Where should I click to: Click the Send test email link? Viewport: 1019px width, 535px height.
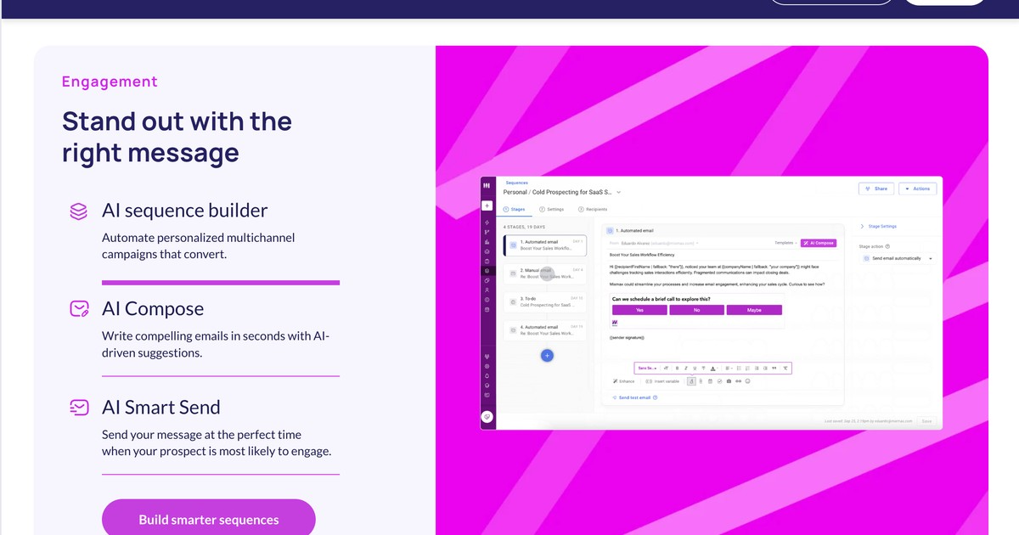[x=632, y=397]
